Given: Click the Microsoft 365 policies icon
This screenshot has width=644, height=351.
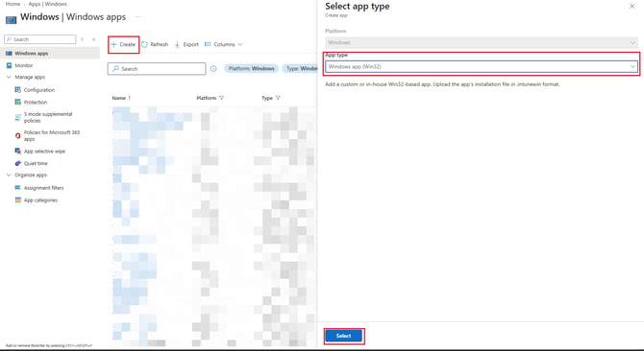Looking at the screenshot, I should pos(17,135).
